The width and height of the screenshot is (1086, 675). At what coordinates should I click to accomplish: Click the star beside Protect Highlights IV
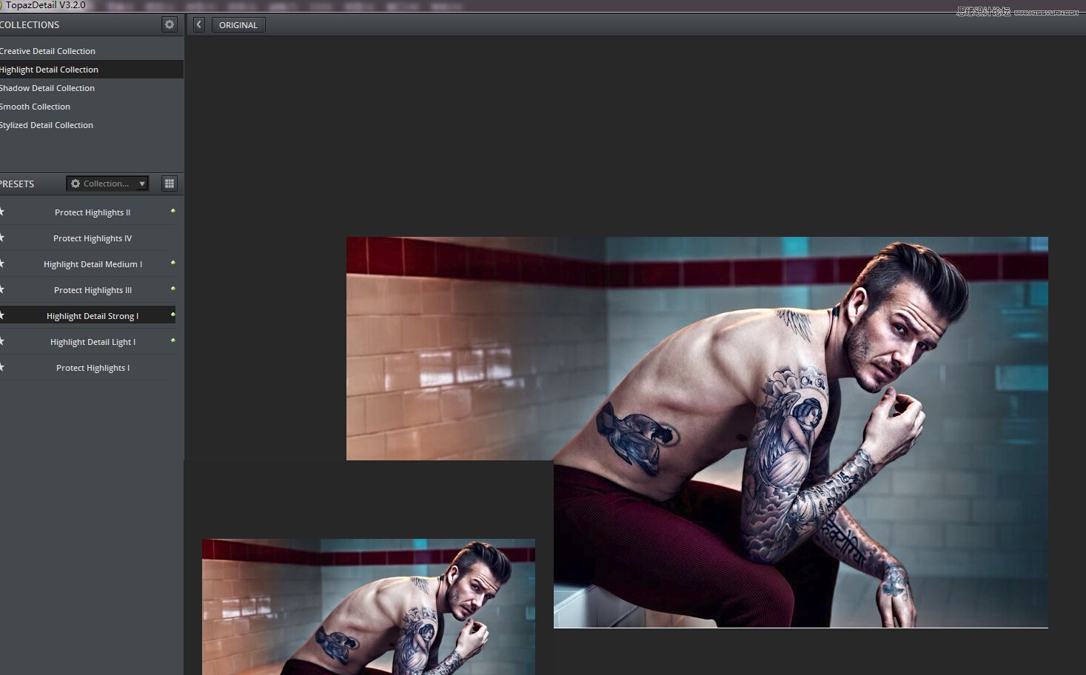2,238
